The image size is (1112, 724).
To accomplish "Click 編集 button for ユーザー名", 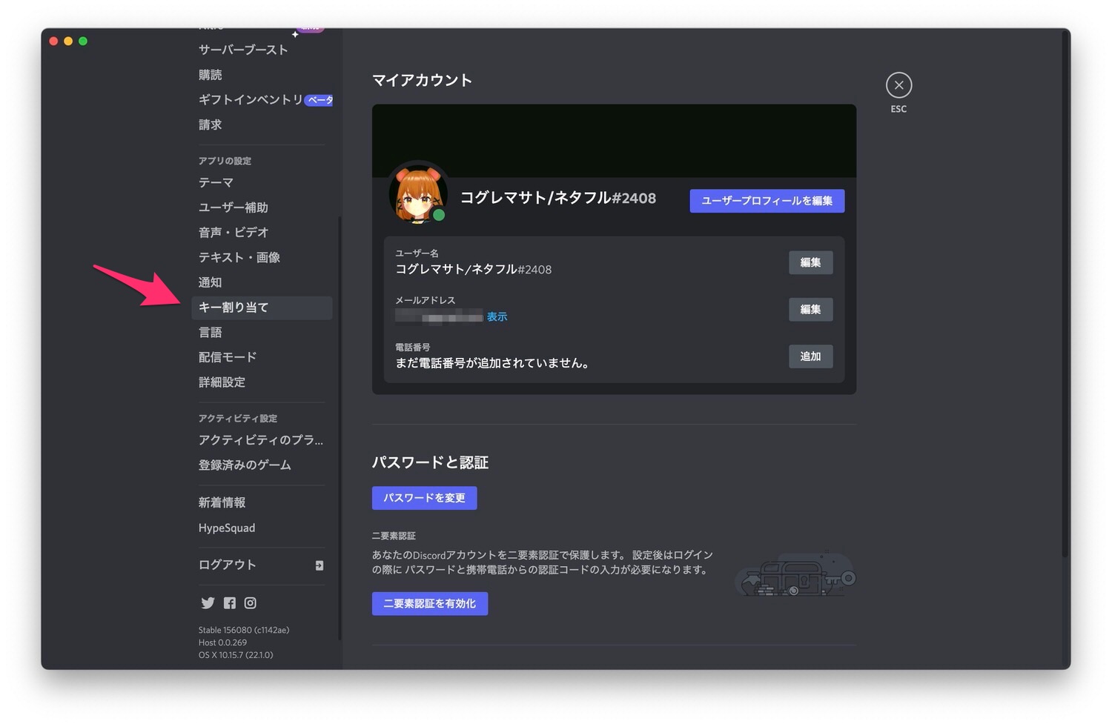I will [x=810, y=262].
